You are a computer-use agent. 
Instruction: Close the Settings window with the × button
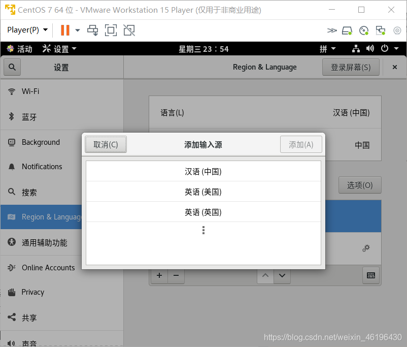(394, 68)
